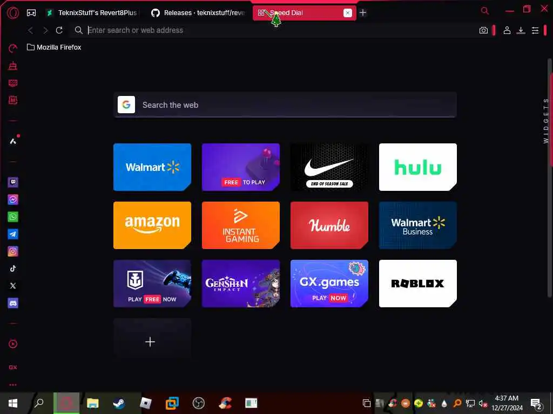Image resolution: width=553 pixels, height=414 pixels.
Task: Click the tab search magnifier icon
Action: pos(485,11)
